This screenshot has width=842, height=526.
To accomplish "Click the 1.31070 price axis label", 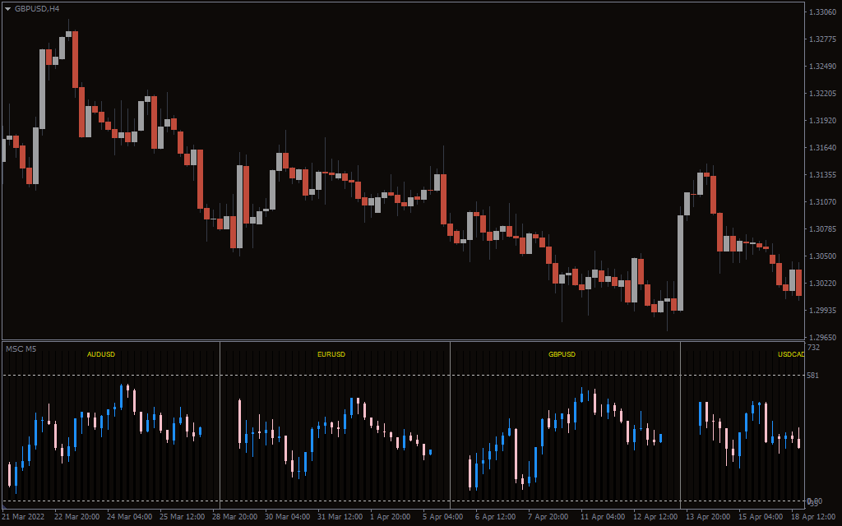I will pos(822,202).
